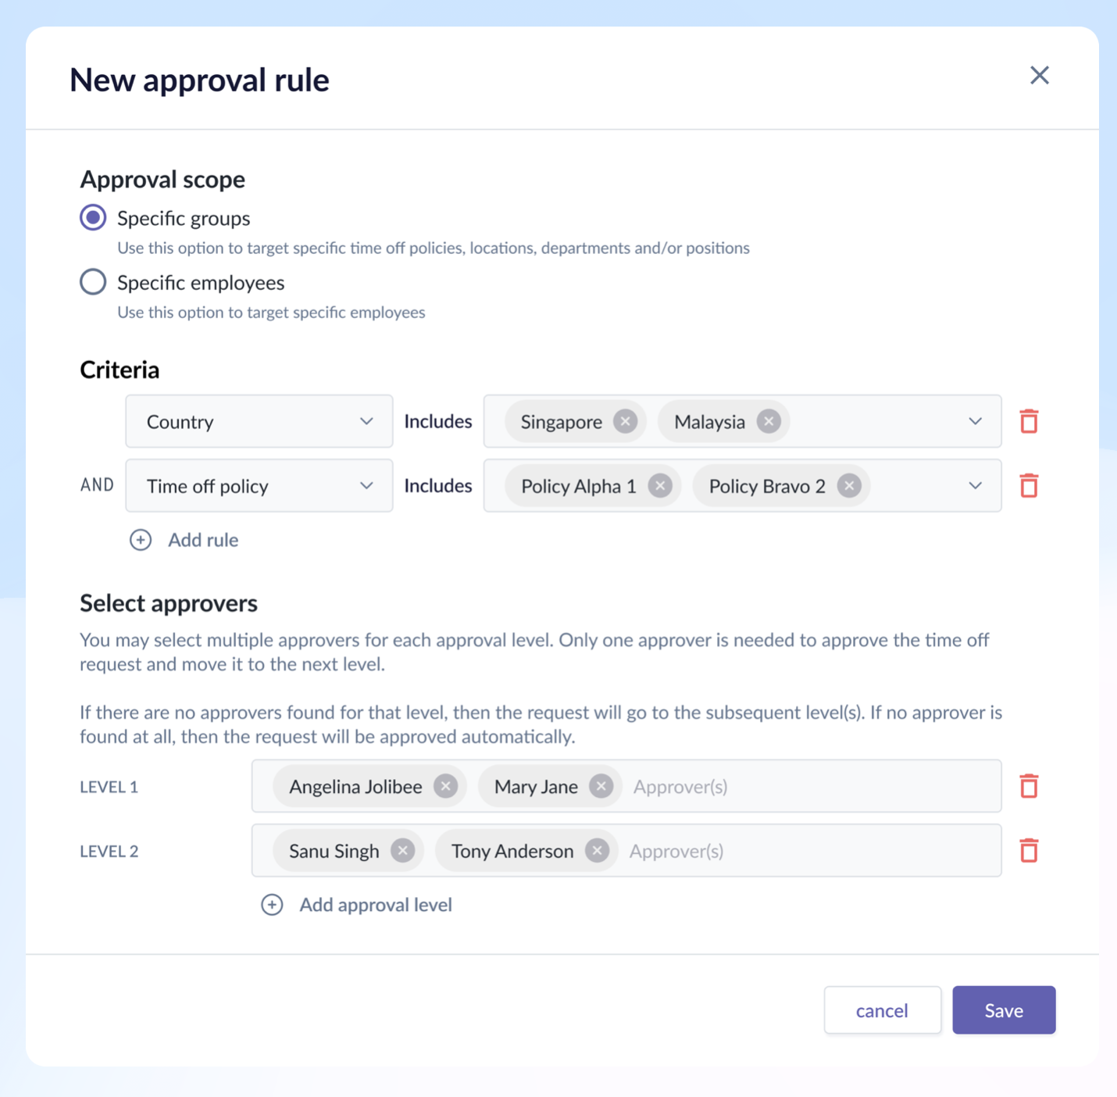1117x1097 pixels.
Task: Remove Angelina Jolibee from Level 1 approvers
Action: (x=444, y=786)
